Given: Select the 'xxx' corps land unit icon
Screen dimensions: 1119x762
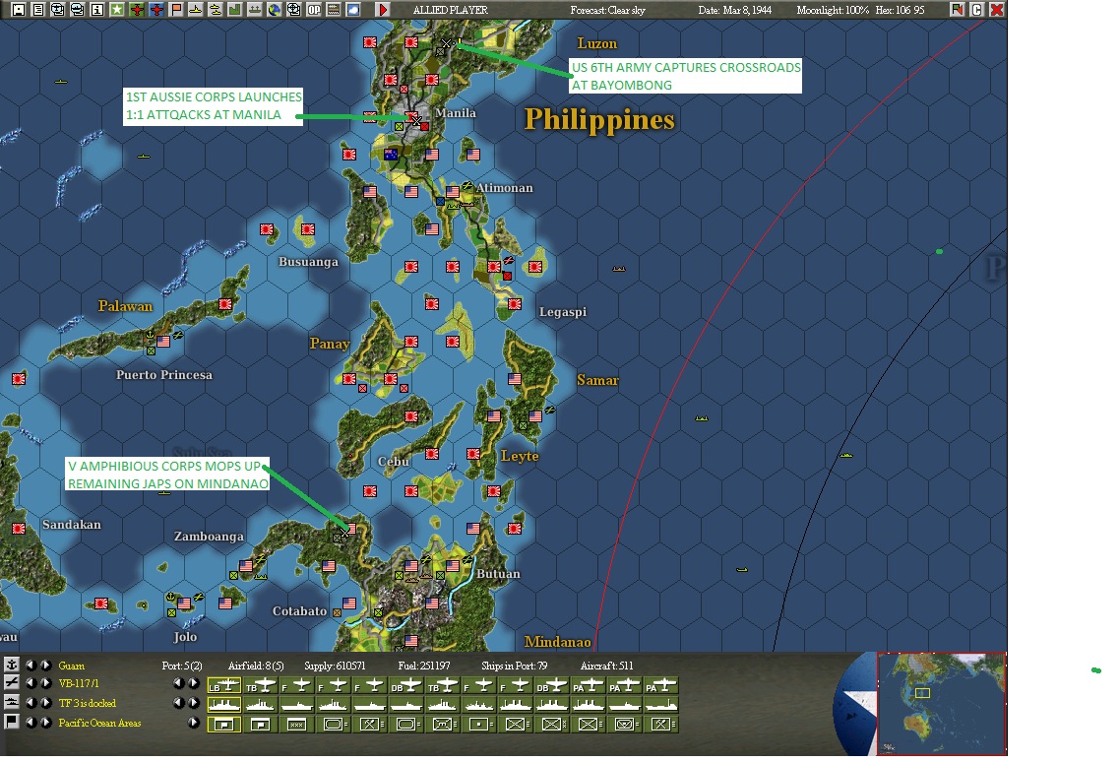Looking at the screenshot, I should point(297,725).
